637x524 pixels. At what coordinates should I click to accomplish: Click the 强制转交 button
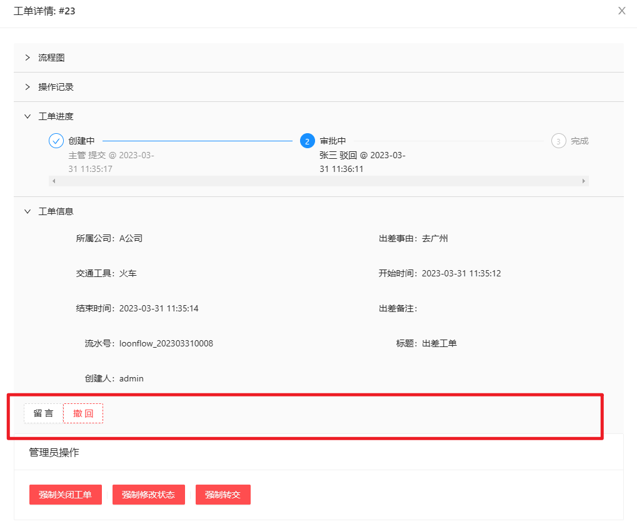[x=223, y=495]
